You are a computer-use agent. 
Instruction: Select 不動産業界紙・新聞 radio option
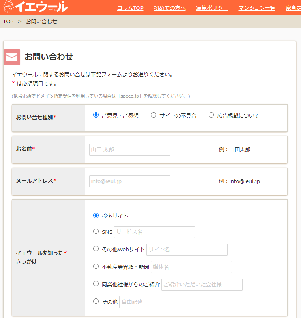[x=96, y=266]
